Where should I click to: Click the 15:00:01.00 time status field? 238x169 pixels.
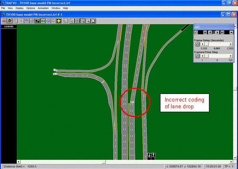pyautogui.click(x=213, y=166)
